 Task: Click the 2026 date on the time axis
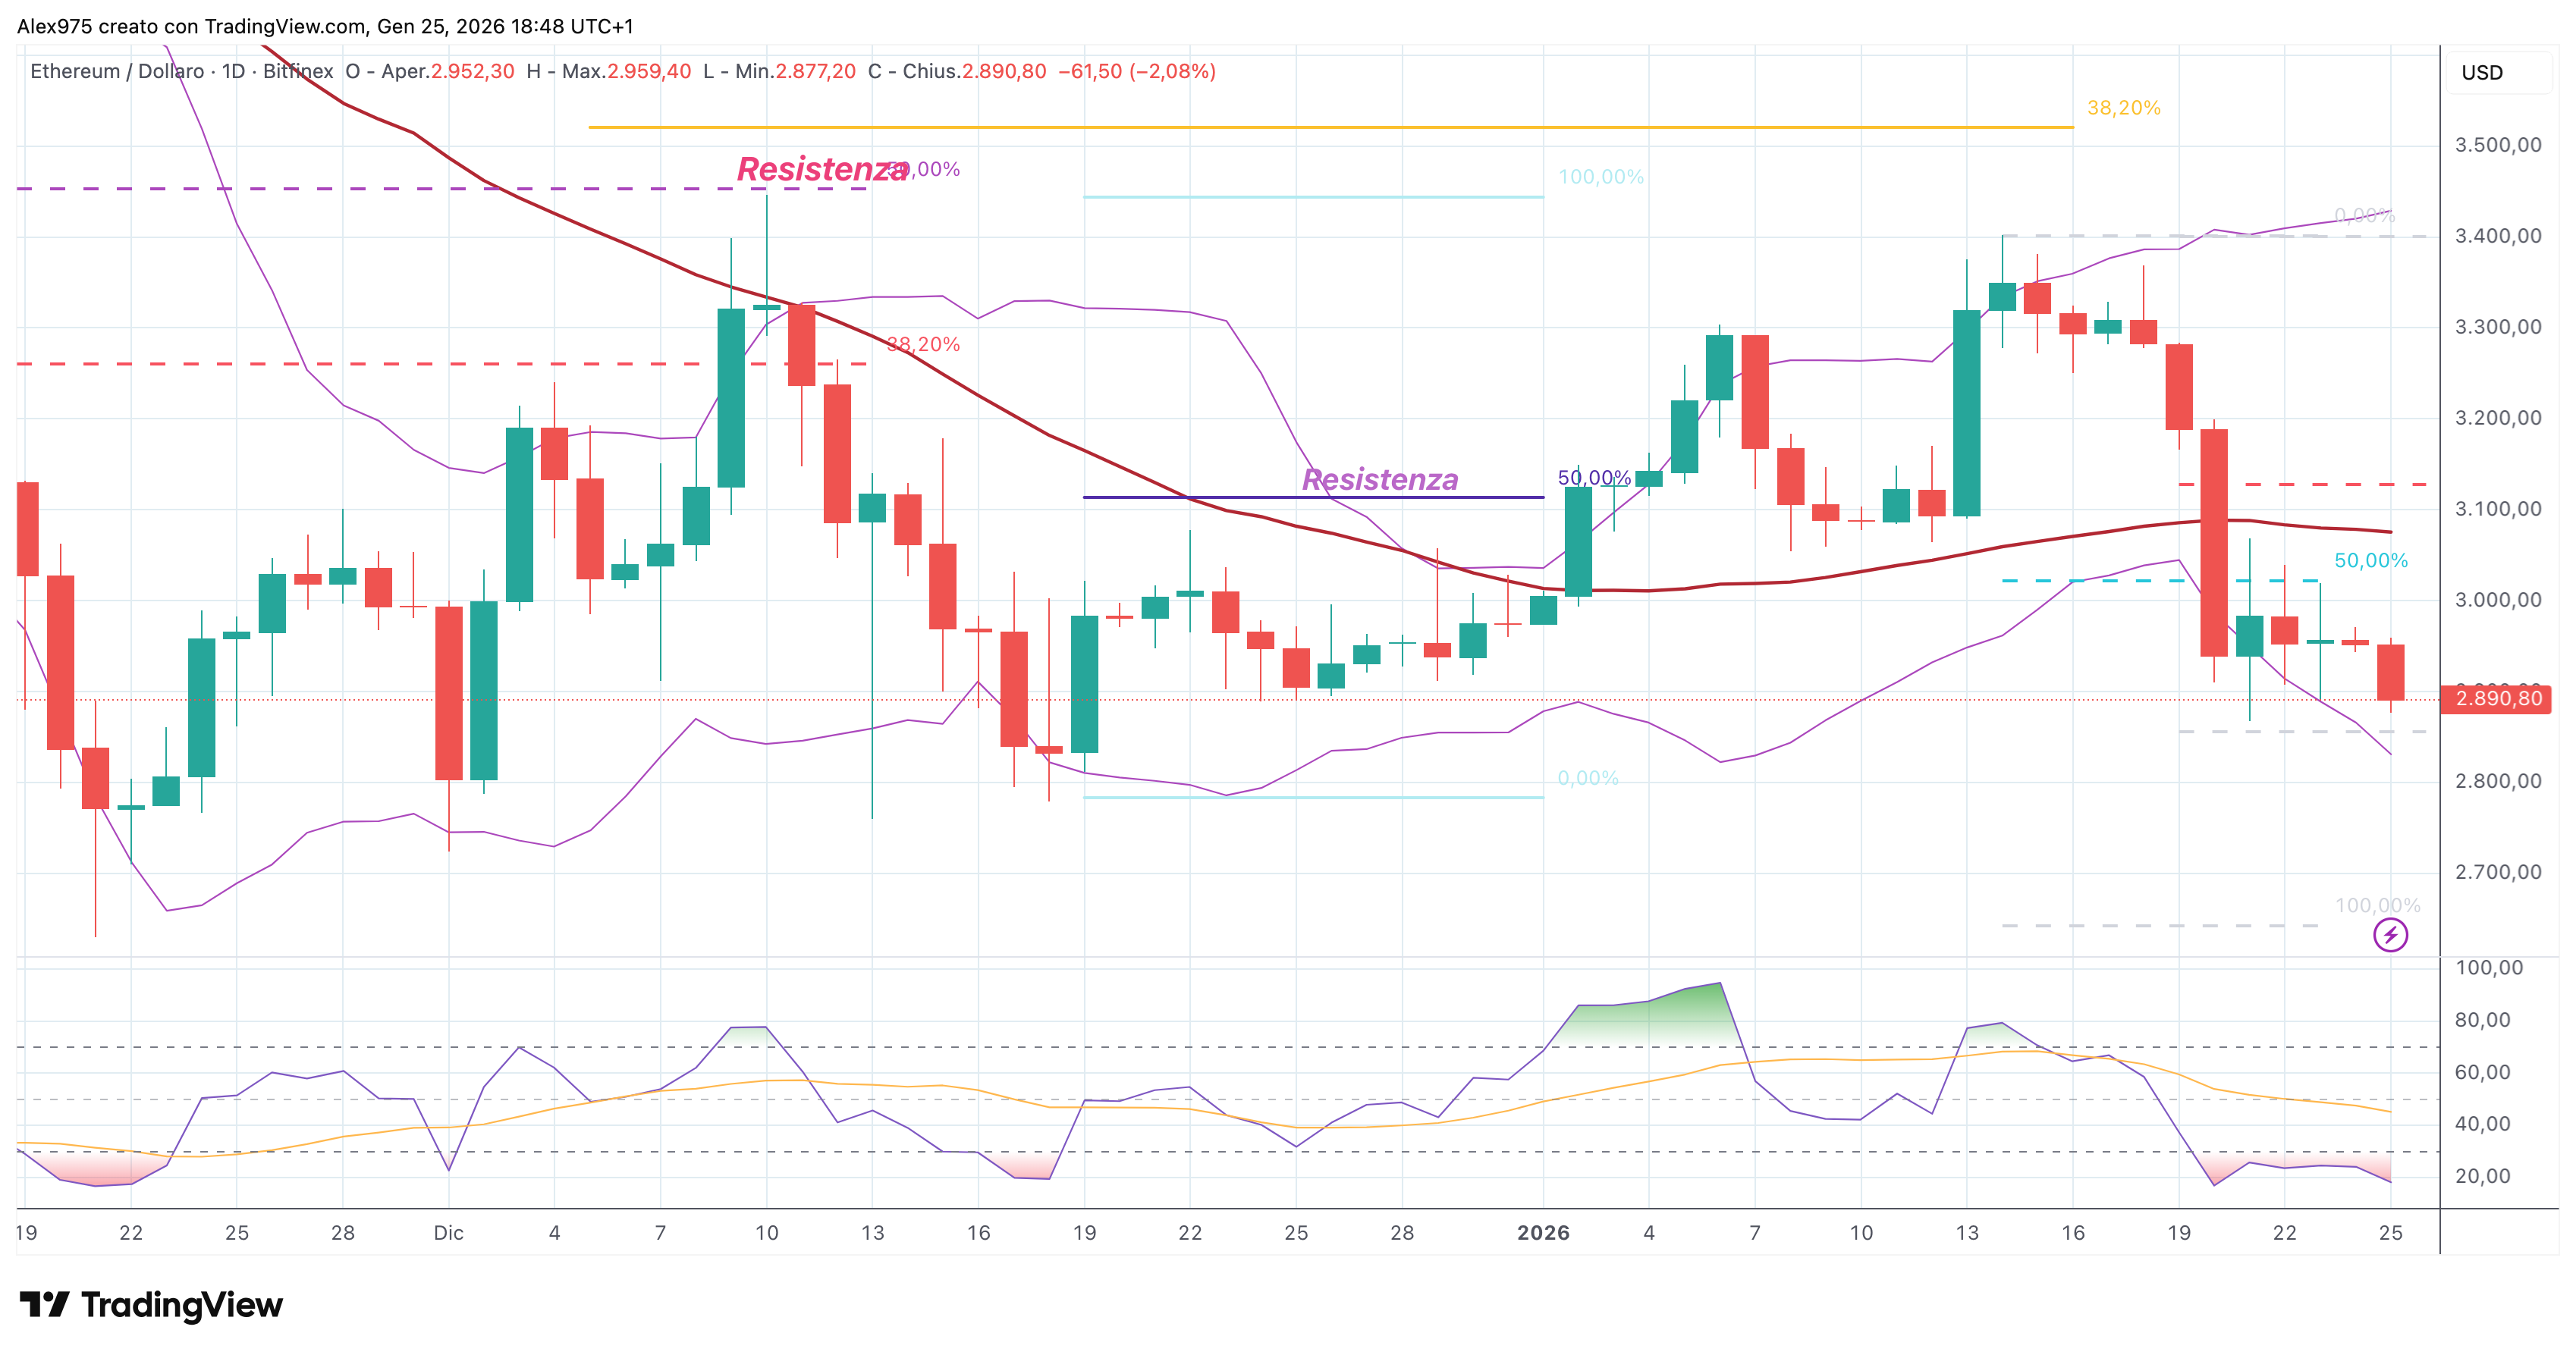click(x=1543, y=1233)
